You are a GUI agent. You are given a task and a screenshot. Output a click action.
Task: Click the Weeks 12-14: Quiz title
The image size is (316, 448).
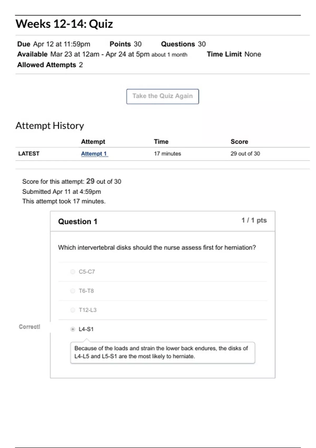tap(64, 24)
